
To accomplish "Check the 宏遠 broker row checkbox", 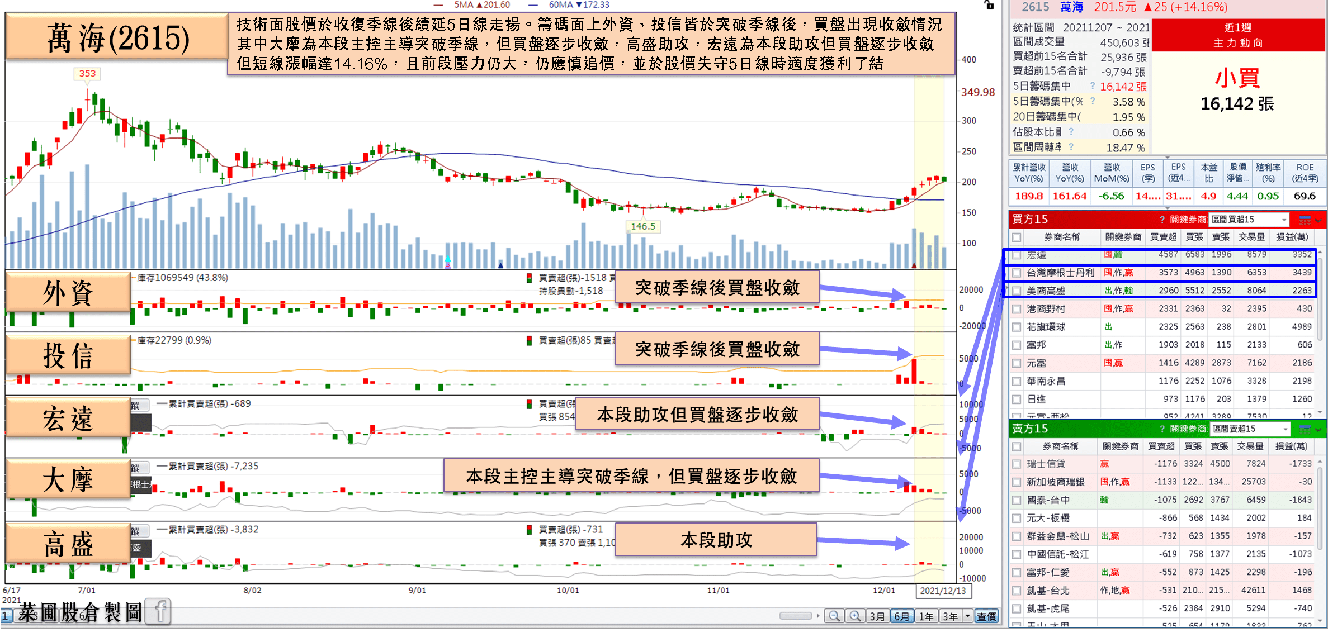I will [1017, 255].
